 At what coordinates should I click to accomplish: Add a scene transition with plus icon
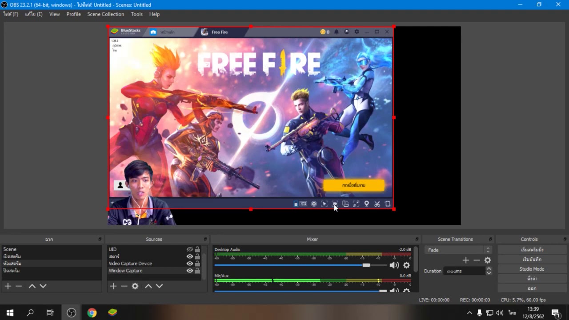coord(466,260)
